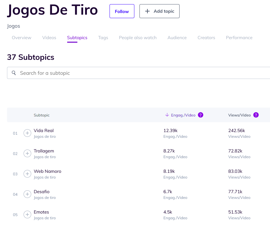The image size is (270, 225).
Task: Open the Views/Video help question-mark icon
Action: click(x=256, y=115)
